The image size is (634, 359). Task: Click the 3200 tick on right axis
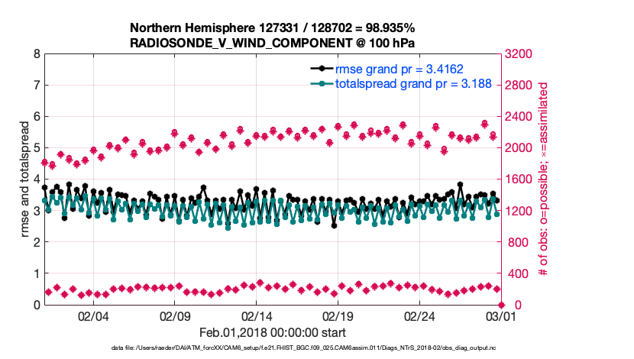click(517, 54)
